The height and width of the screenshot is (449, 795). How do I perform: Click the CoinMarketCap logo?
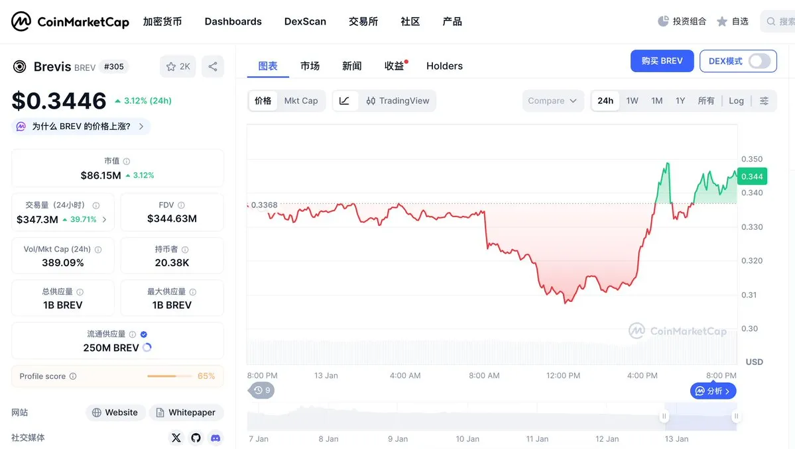coord(70,21)
